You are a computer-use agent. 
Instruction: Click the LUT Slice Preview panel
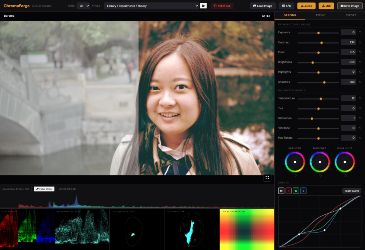coord(247,229)
